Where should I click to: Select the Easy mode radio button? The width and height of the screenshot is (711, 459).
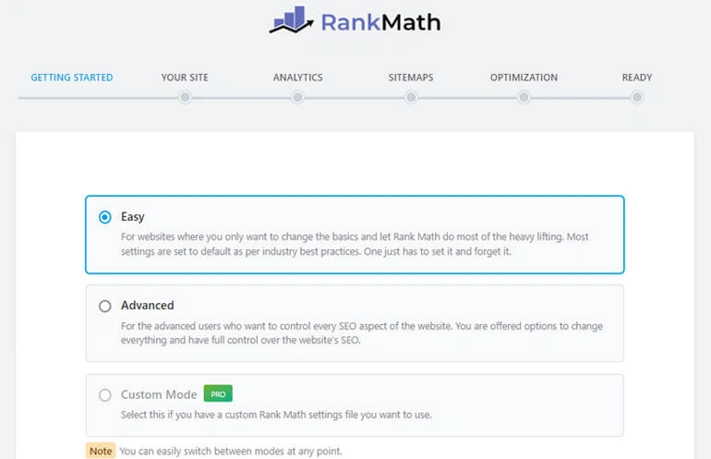104,217
